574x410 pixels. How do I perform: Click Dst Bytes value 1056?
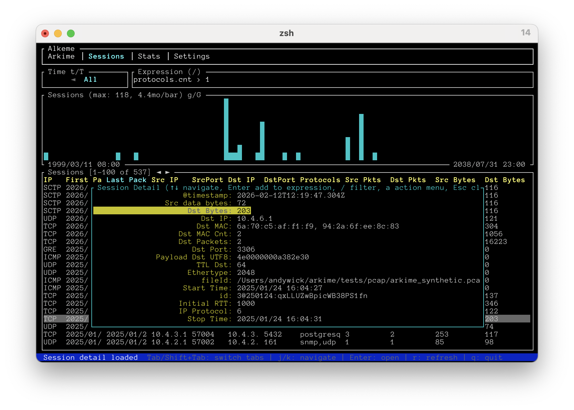click(x=494, y=234)
